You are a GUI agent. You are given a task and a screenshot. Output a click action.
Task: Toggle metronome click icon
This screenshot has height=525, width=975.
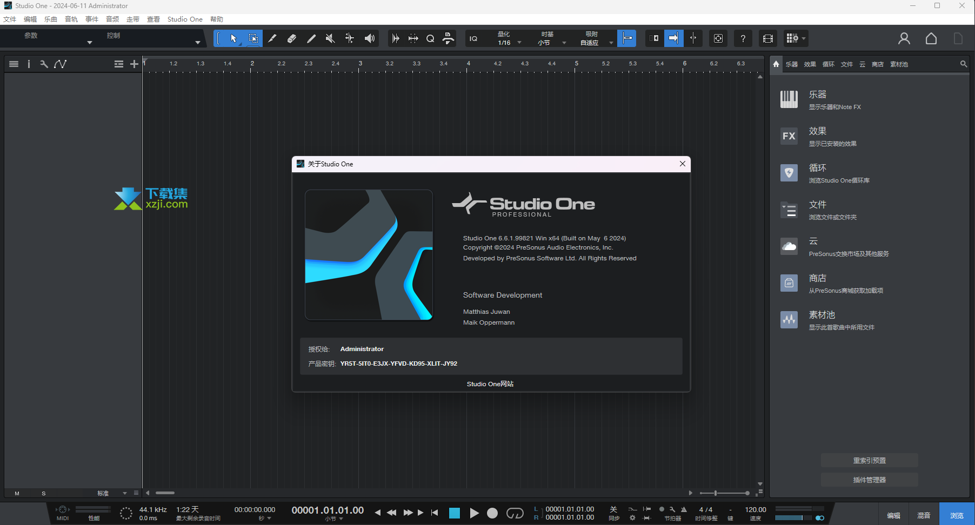(684, 509)
